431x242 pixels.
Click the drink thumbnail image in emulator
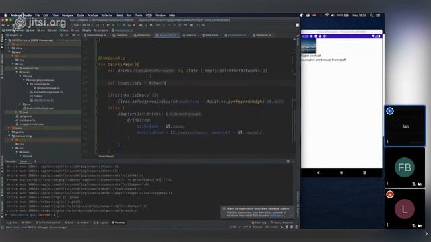pos(308,46)
